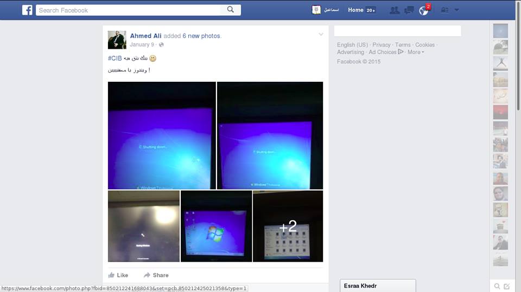Expand the More footer dropdown

click(x=416, y=52)
